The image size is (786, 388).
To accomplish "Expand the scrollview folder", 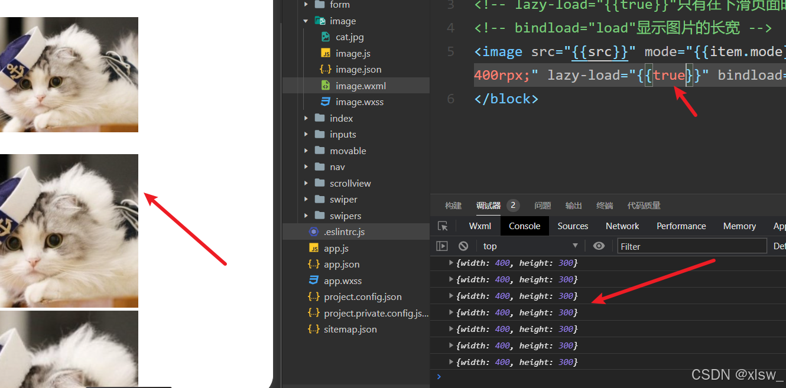I will 306,183.
